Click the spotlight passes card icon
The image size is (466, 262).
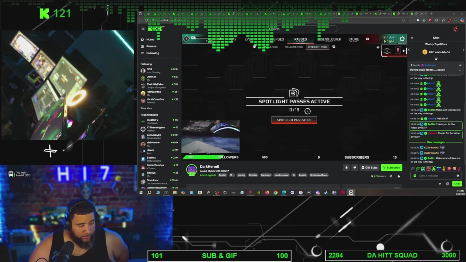[x=294, y=93]
